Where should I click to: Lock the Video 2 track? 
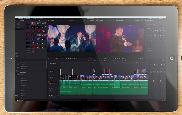coord(49,71)
